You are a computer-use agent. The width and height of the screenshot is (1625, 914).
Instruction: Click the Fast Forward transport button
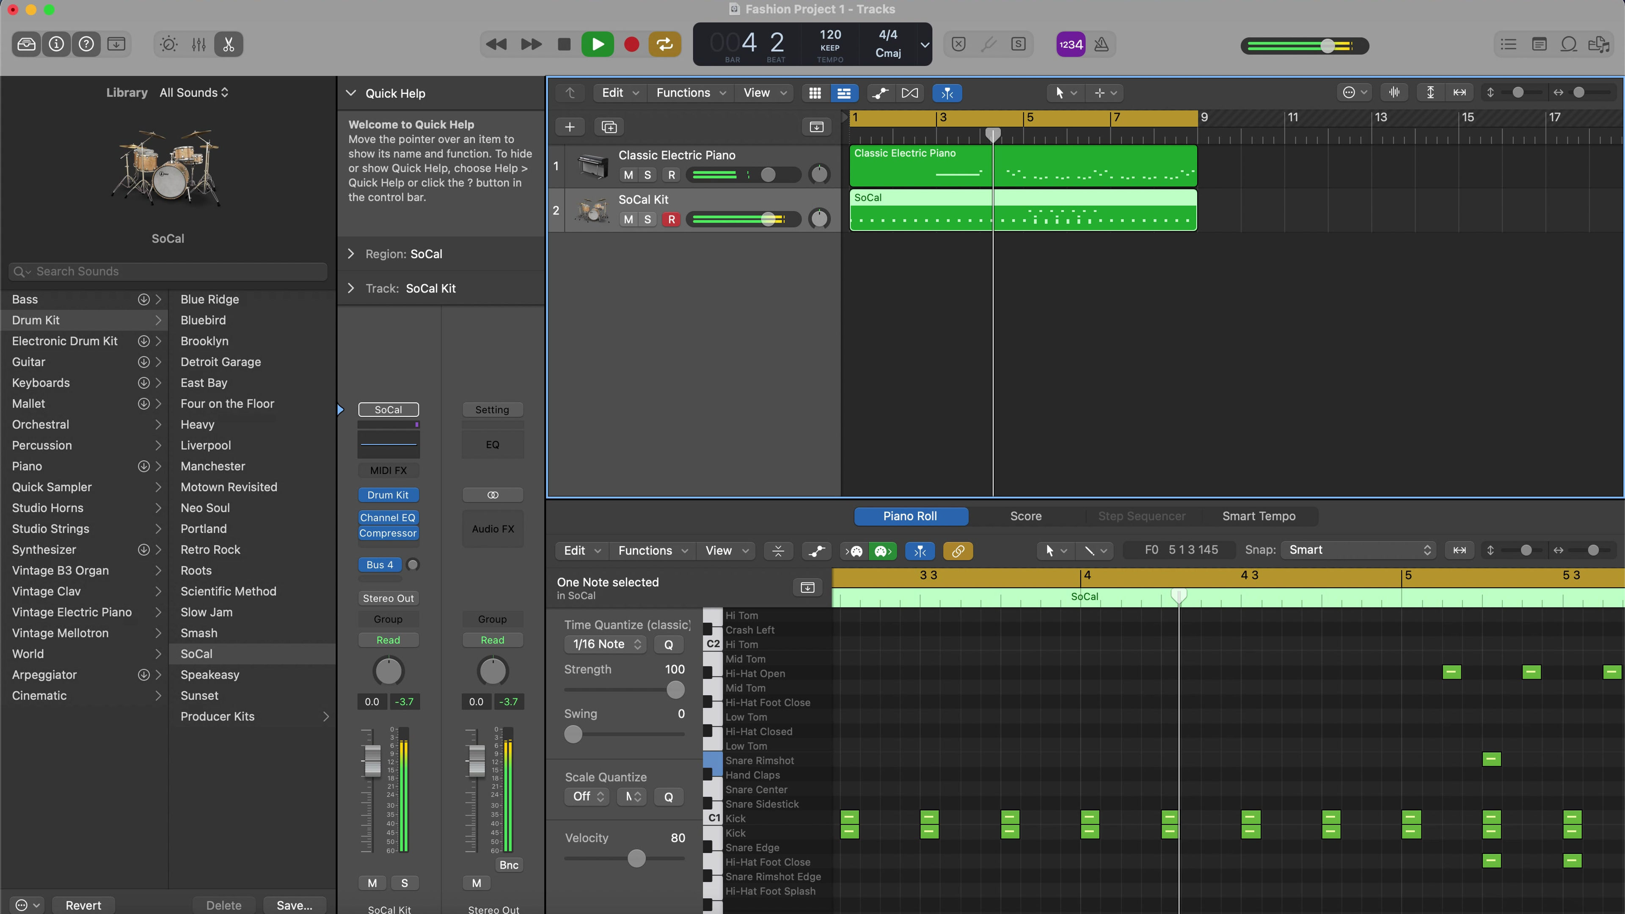click(x=531, y=44)
